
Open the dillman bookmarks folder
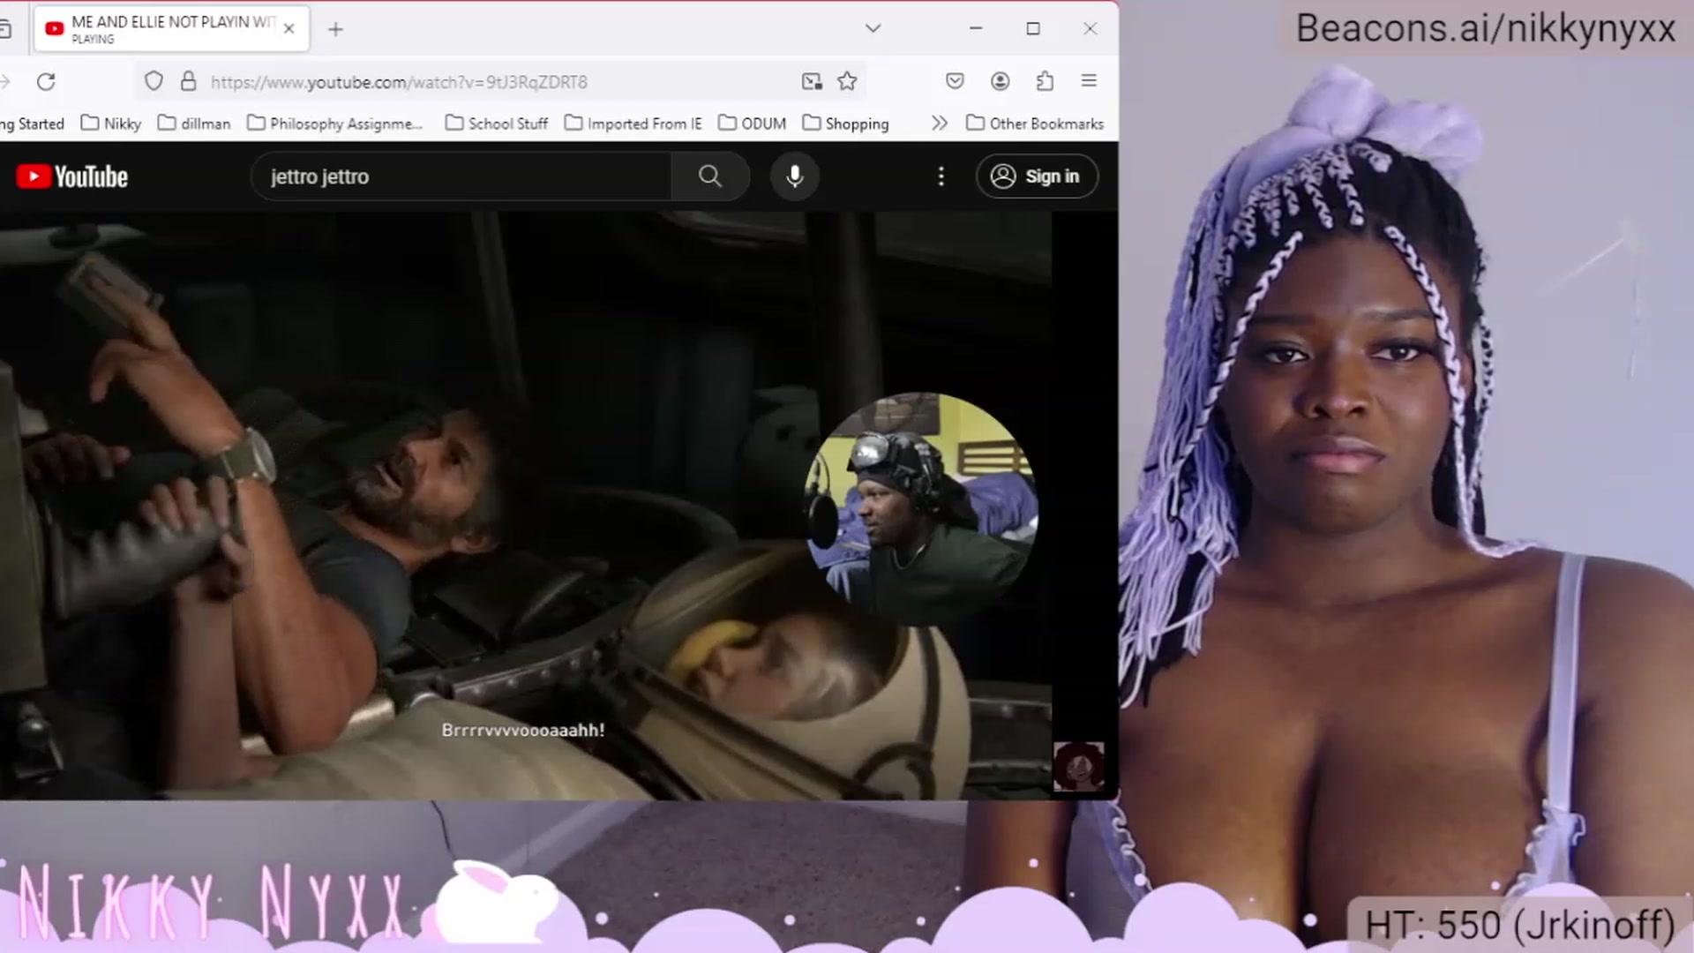(194, 124)
